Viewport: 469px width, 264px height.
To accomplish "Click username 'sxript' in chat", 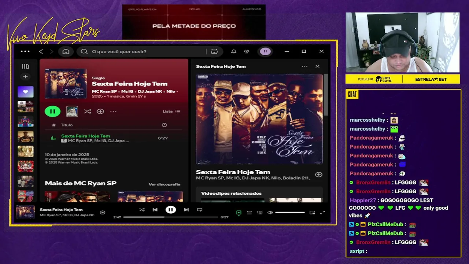I will pyautogui.click(x=357, y=251).
